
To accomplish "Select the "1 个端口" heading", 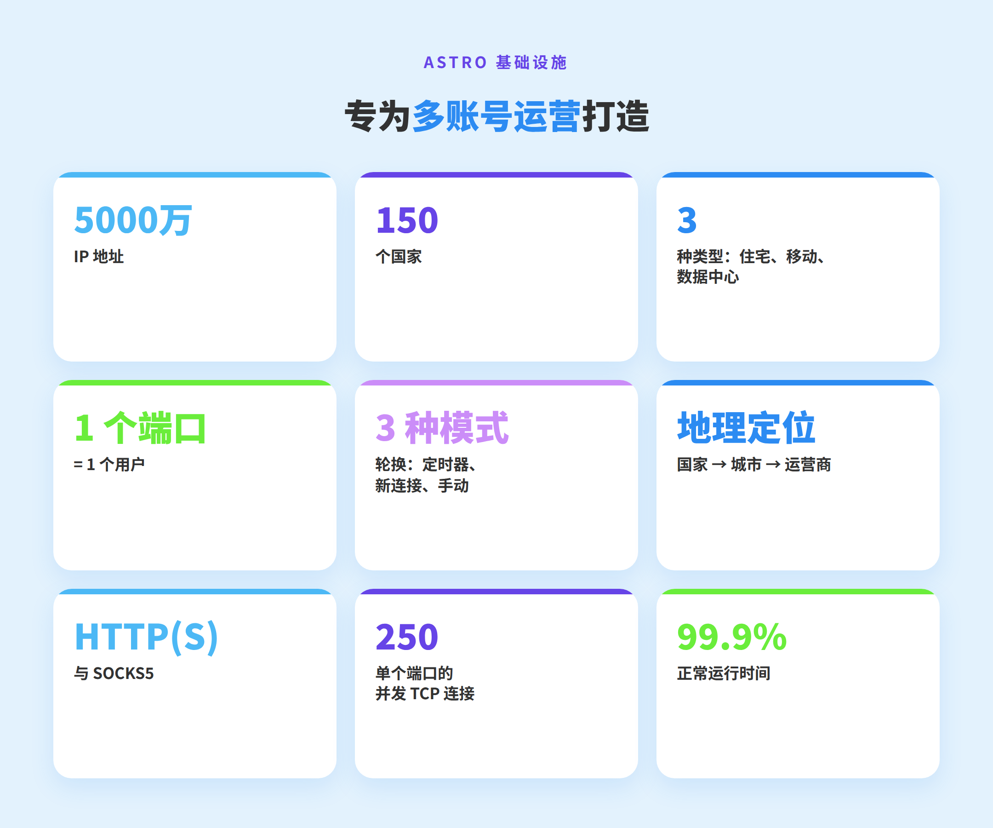I will click(140, 428).
